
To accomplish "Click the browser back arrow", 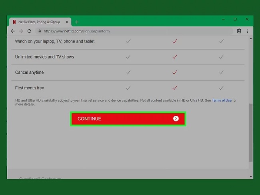I will pyautogui.click(x=13, y=31).
